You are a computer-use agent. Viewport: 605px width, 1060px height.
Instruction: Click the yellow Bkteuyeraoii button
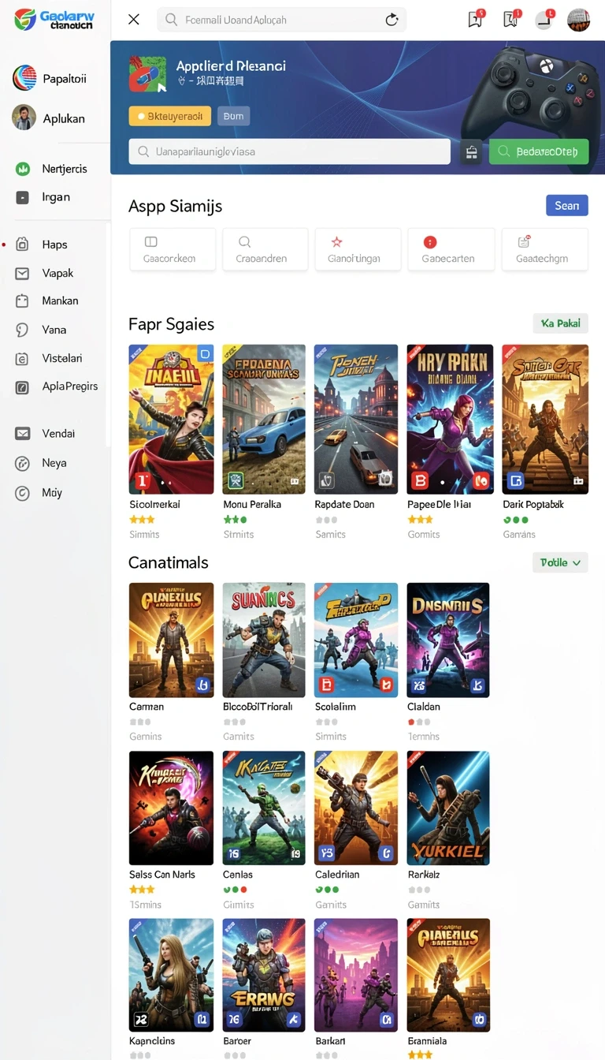170,116
